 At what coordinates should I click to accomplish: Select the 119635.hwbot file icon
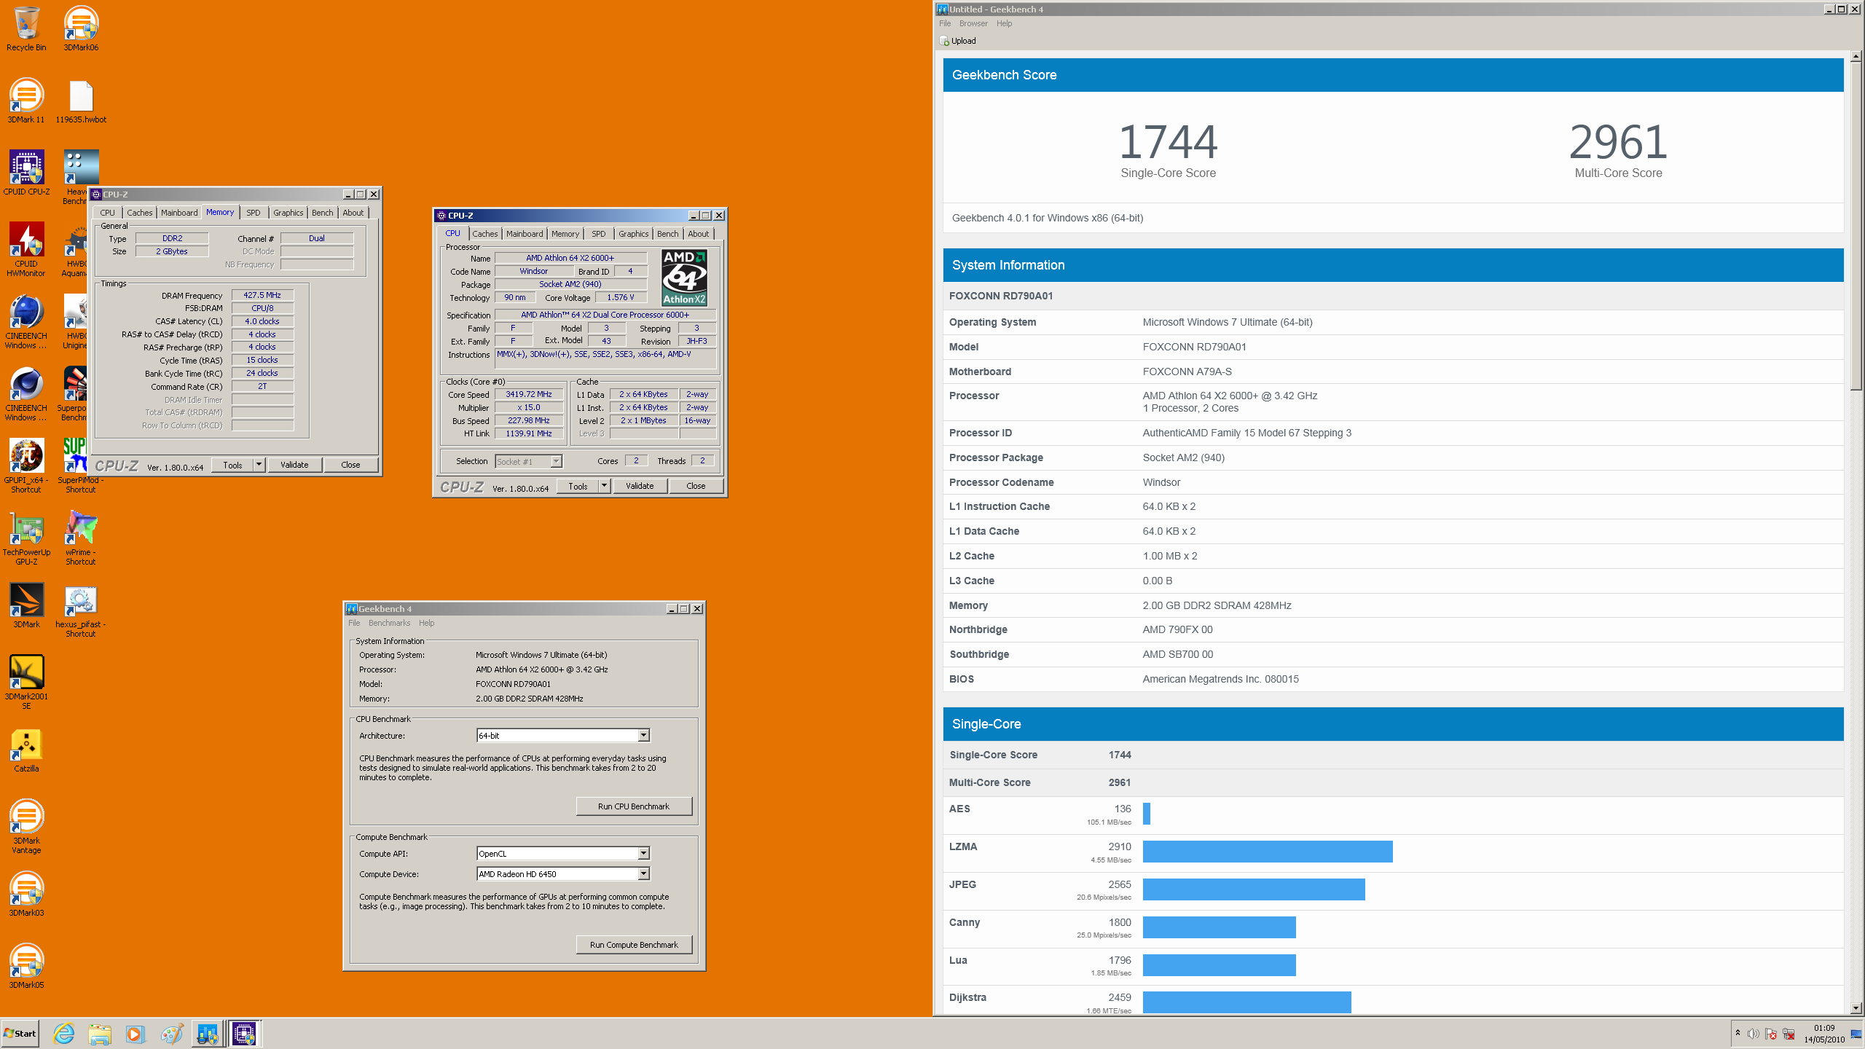tap(81, 101)
